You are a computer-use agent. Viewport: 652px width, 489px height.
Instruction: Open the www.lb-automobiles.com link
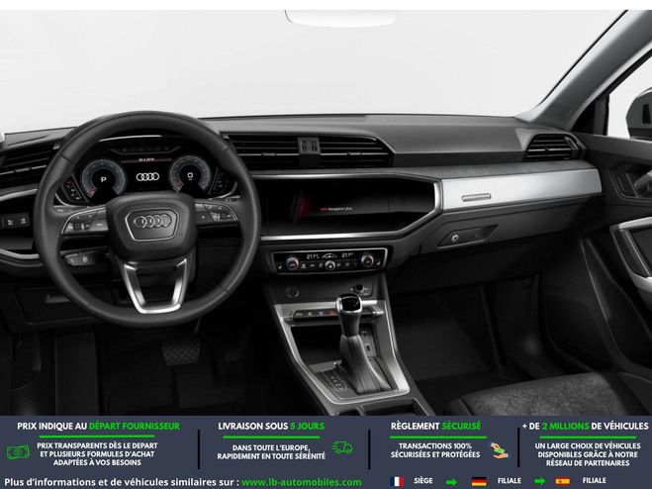pyautogui.click(x=302, y=482)
